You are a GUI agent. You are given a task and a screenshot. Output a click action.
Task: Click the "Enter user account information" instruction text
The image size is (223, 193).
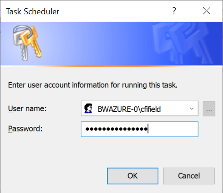pyautogui.click(x=93, y=85)
